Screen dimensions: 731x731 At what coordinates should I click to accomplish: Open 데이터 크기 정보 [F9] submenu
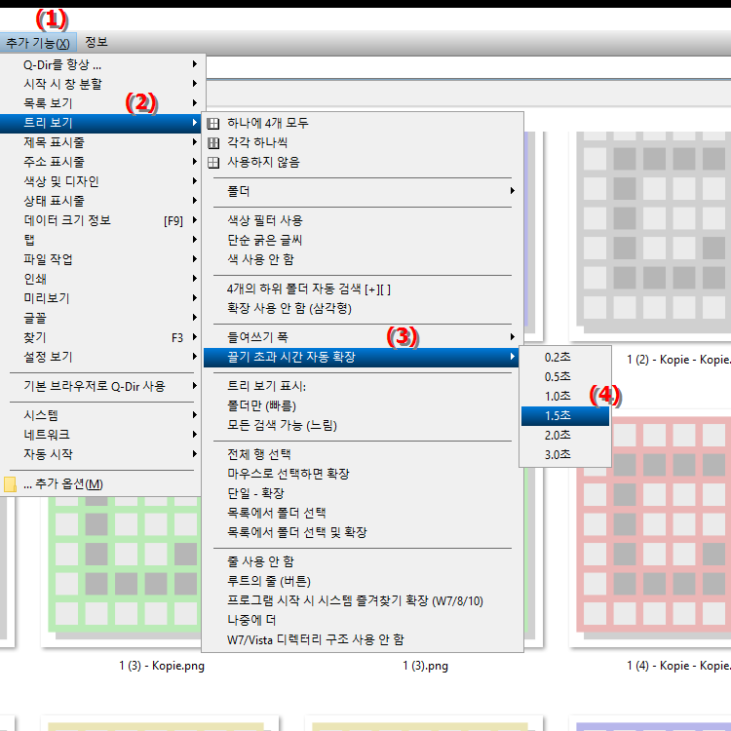100,220
